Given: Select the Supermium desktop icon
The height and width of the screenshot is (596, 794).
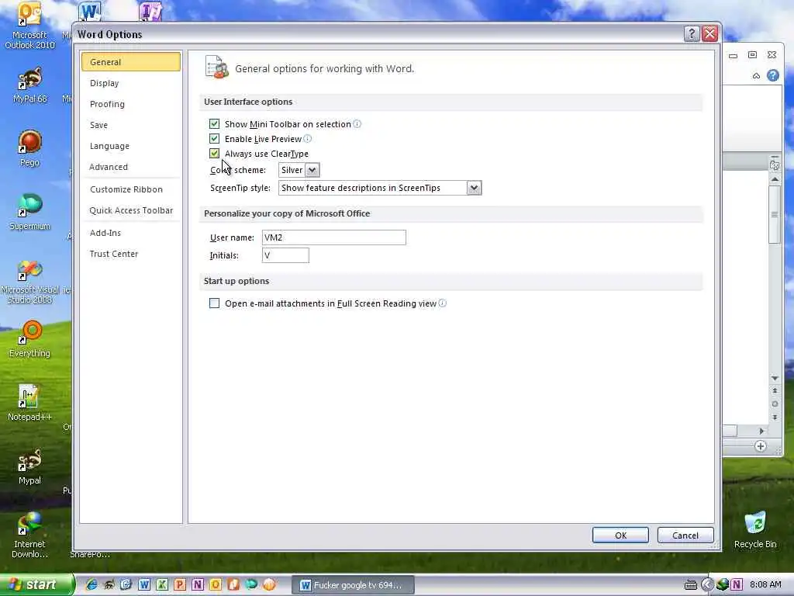Looking at the screenshot, I should (x=29, y=212).
